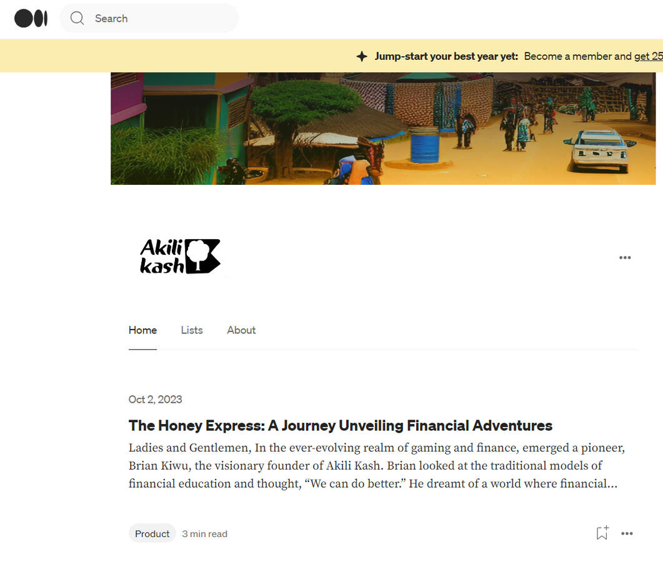Open the About tab

(241, 330)
